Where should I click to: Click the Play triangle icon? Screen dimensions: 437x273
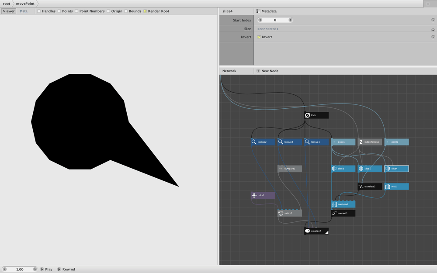42,270
